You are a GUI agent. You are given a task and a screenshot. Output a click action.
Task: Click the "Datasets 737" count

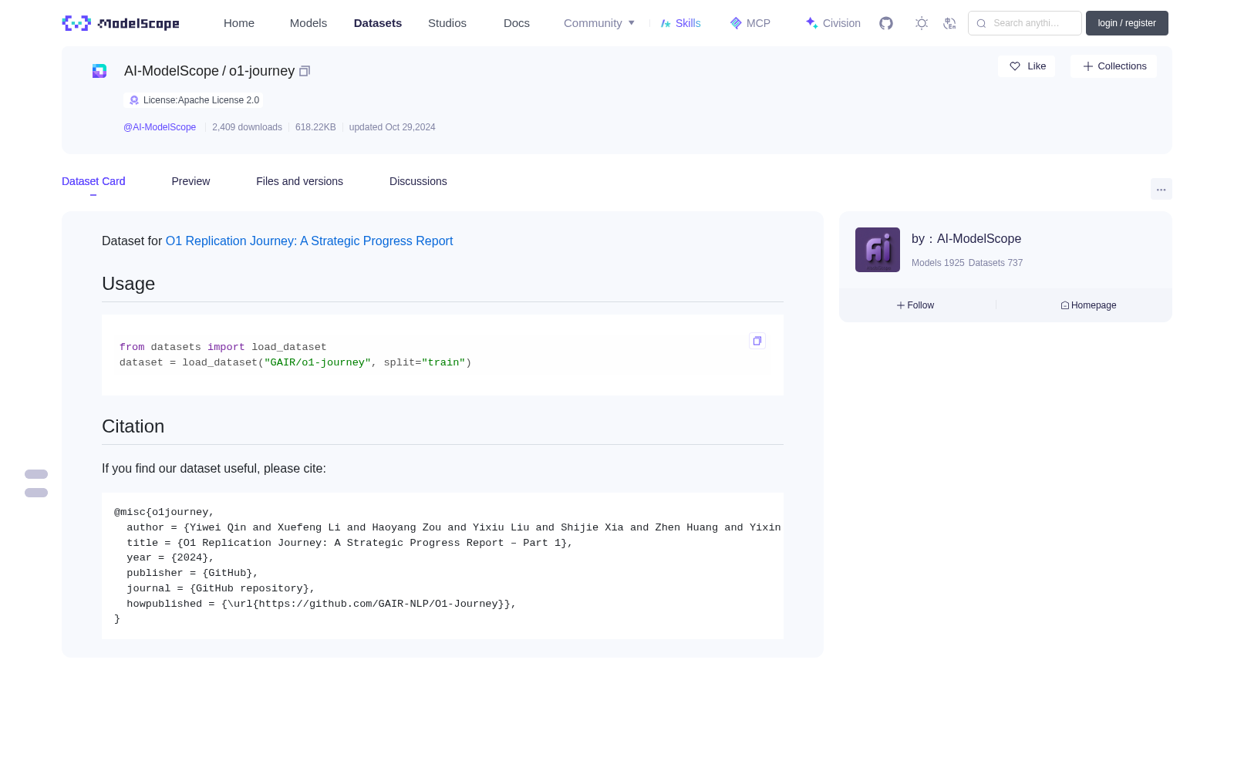(996, 263)
